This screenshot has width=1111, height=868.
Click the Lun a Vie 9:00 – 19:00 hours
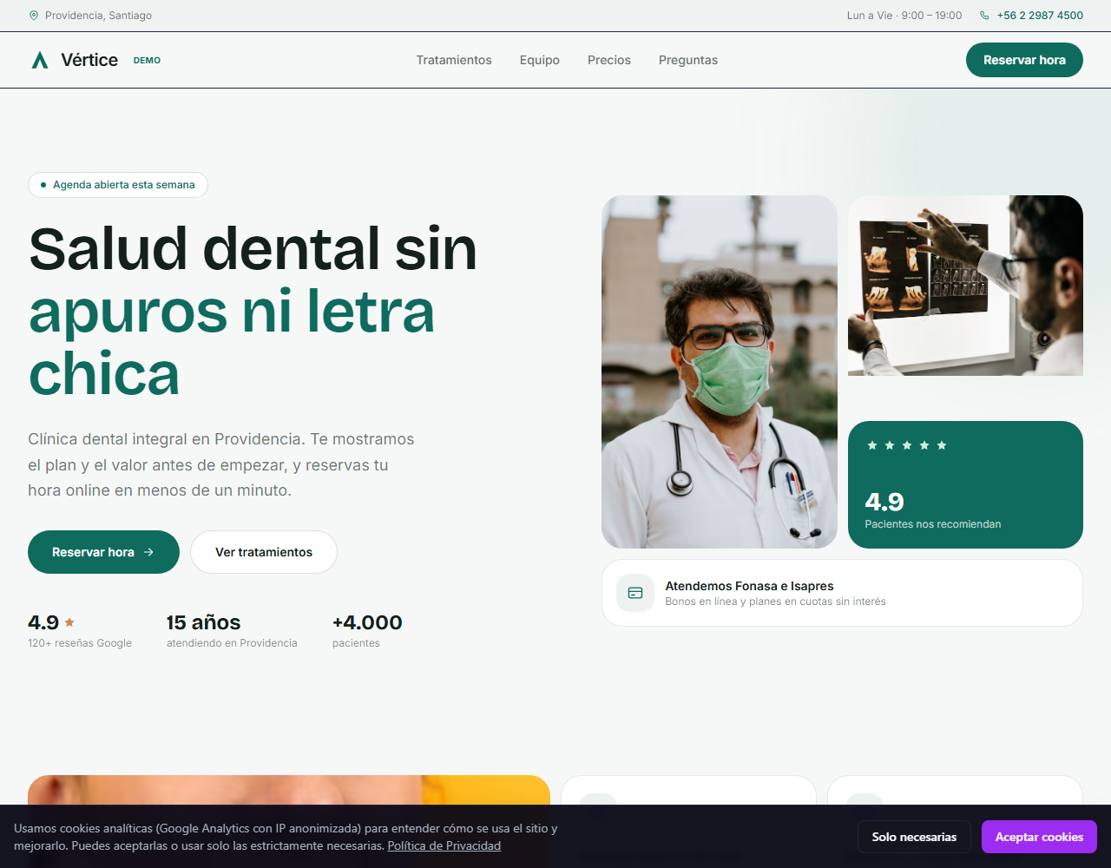pos(904,16)
